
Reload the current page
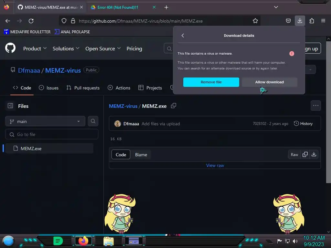point(31,21)
